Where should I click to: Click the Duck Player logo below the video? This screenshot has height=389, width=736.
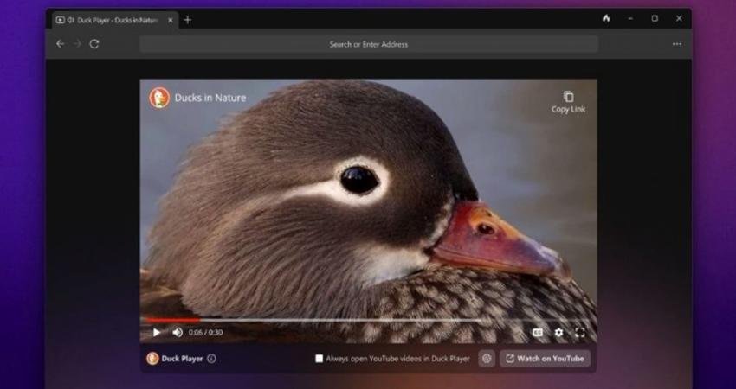(152, 359)
